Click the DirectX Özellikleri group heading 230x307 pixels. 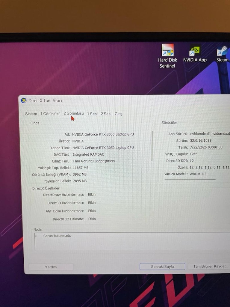[x=46, y=188]
